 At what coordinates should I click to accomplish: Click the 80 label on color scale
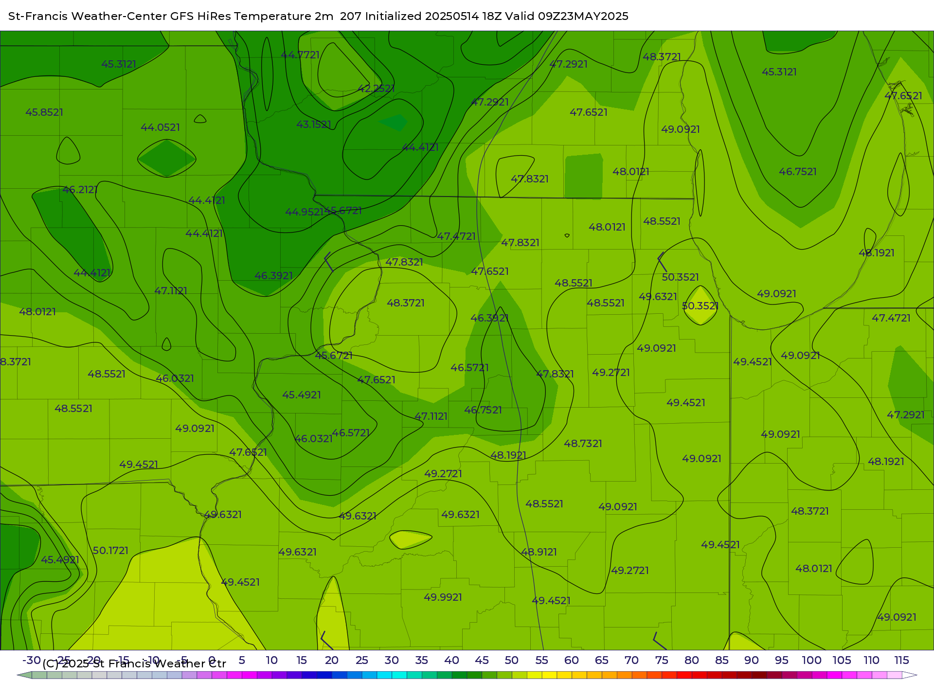pos(692,661)
